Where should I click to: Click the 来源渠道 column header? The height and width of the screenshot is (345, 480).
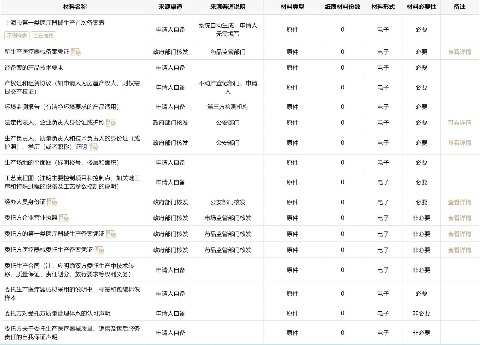tap(170, 7)
